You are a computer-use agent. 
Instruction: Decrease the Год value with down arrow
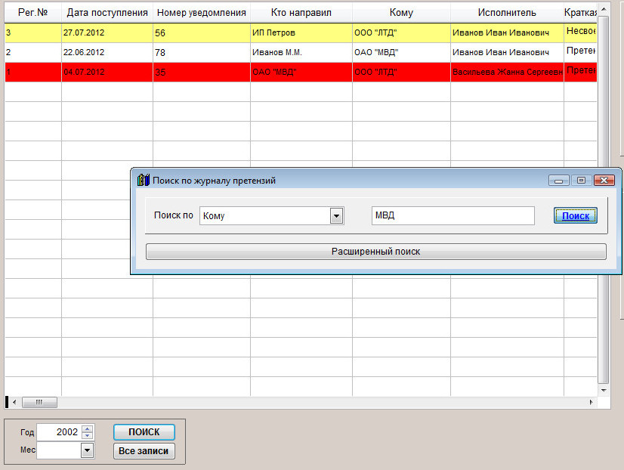(87, 435)
